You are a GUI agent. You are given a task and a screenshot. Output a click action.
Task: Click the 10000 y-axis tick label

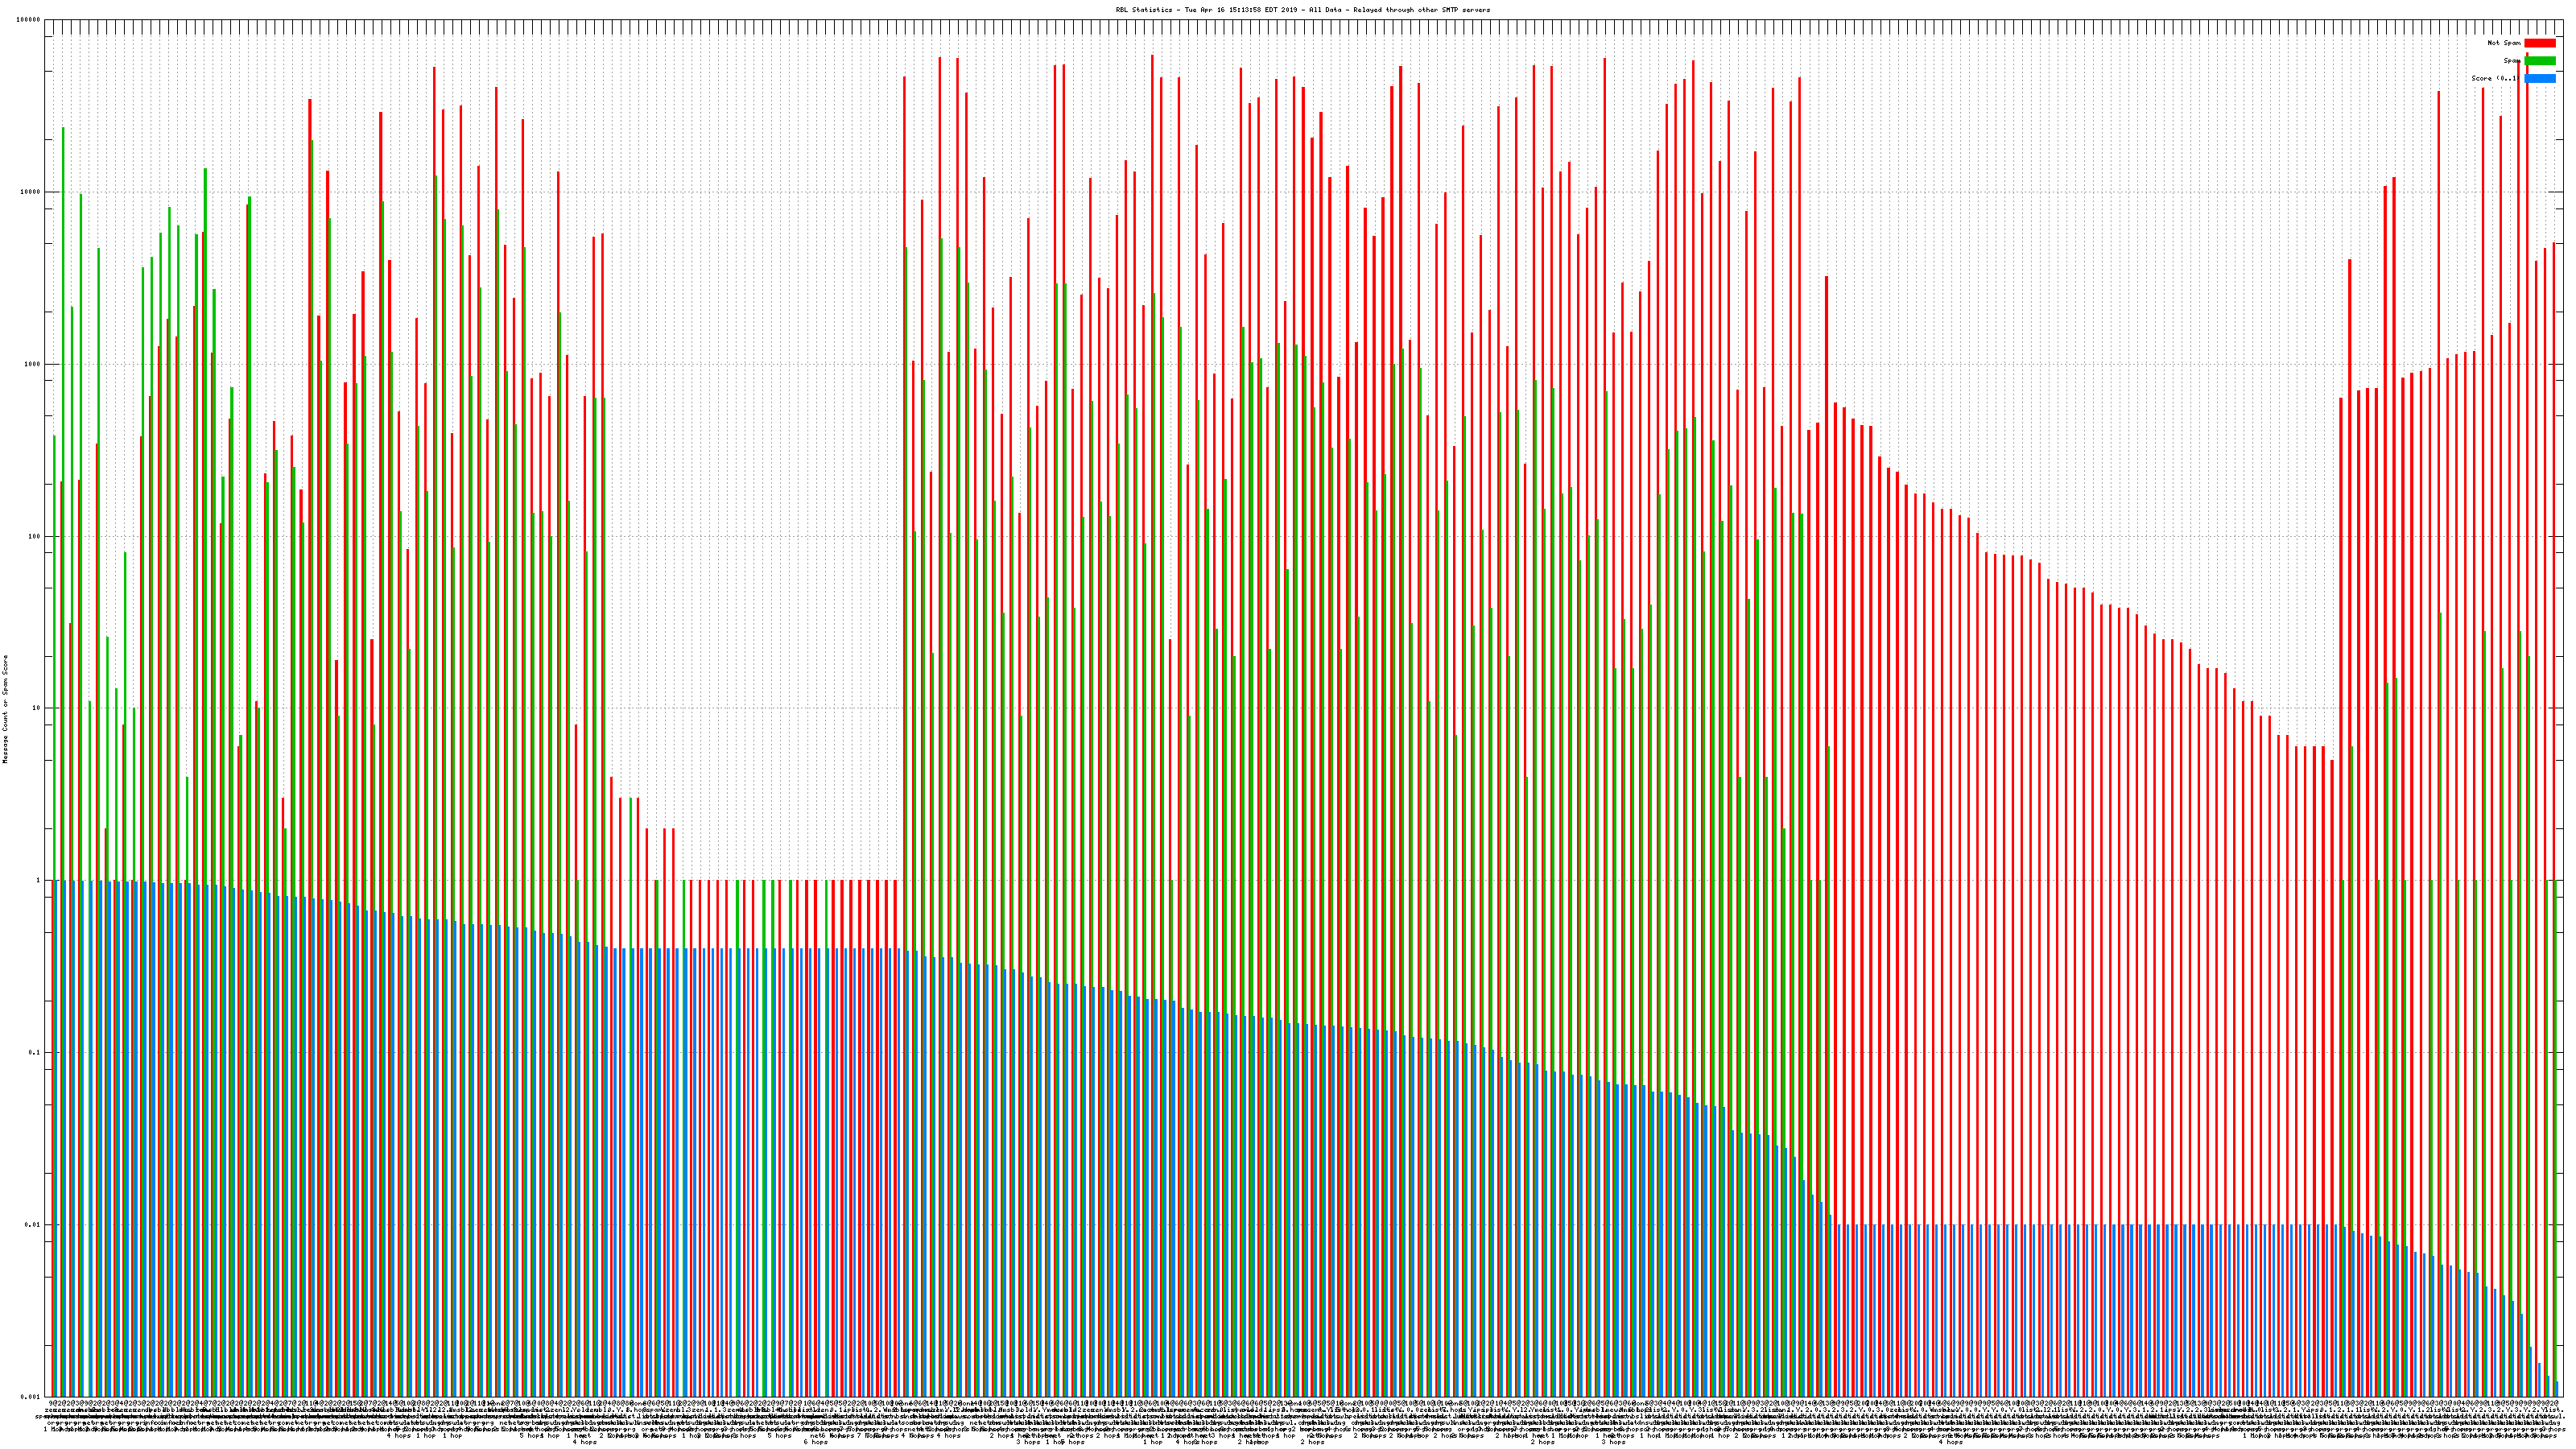click(x=31, y=192)
